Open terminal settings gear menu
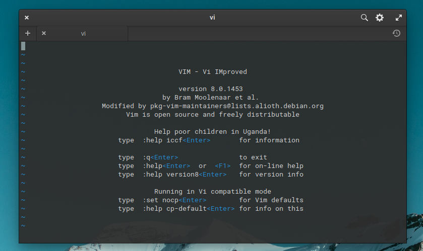This screenshot has height=251, width=423. pyautogui.click(x=380, y=18)
